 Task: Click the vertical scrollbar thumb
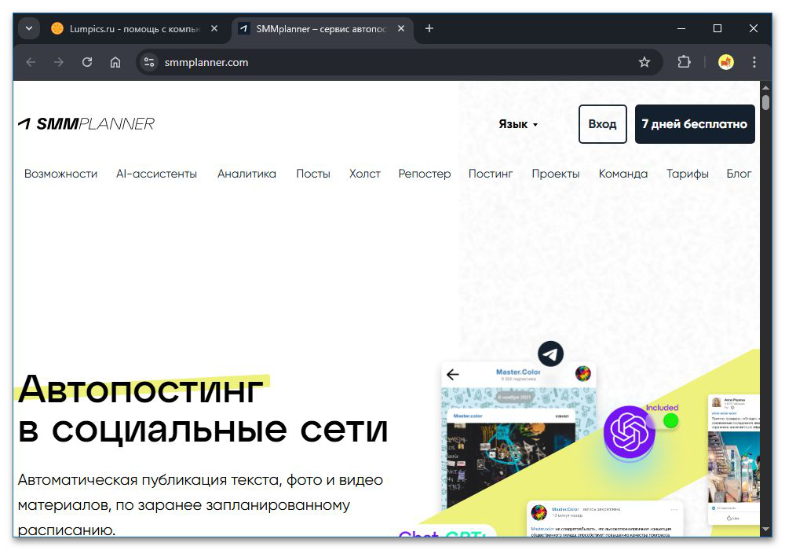[765, 101]
